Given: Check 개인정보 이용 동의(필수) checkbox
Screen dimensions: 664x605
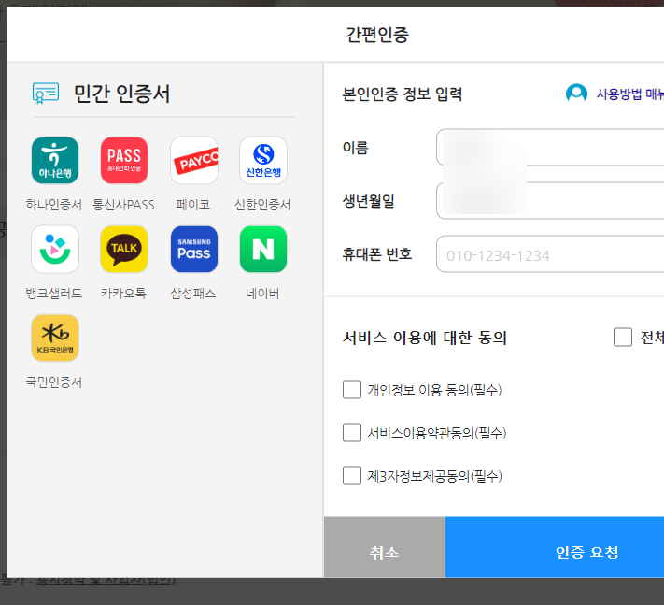Looking at the screenshot, I should coord(352,390).
